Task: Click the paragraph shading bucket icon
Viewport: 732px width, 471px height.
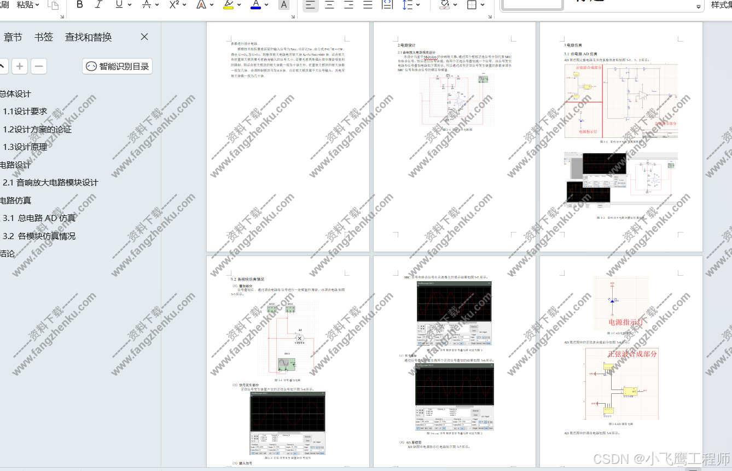Action: [x=444, y=5]
